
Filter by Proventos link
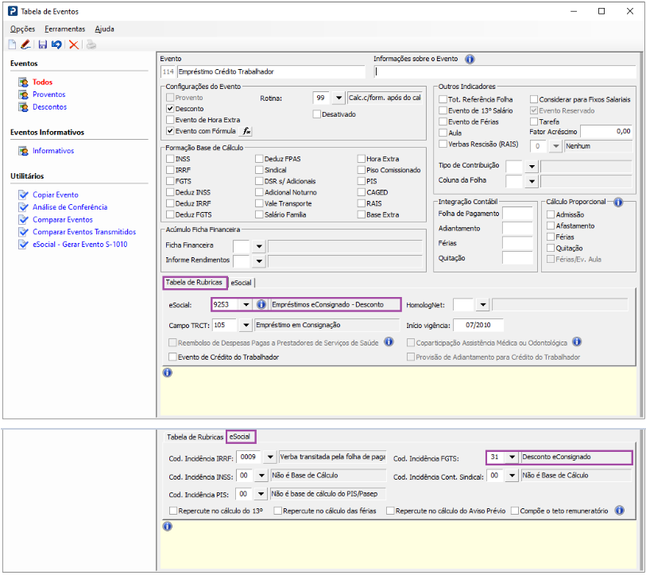49,95
